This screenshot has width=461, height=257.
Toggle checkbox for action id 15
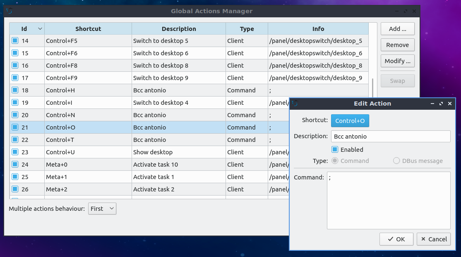tap(15, 53)
